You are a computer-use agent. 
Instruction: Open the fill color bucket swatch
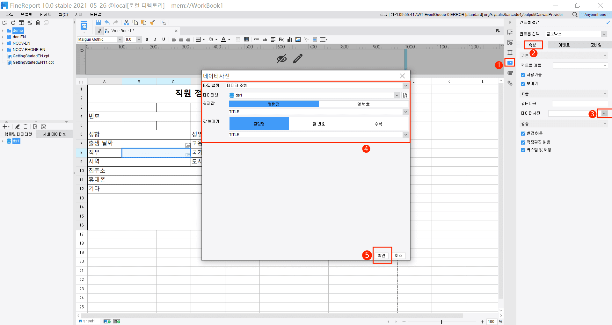(211, 40)
